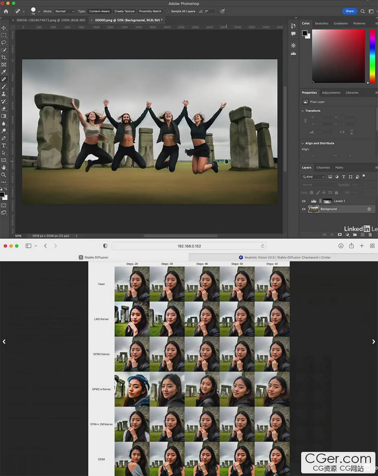Screen dimensions: 378x476
Task: Go to Photoshop Home screen
Action: (x=6, y=11)
